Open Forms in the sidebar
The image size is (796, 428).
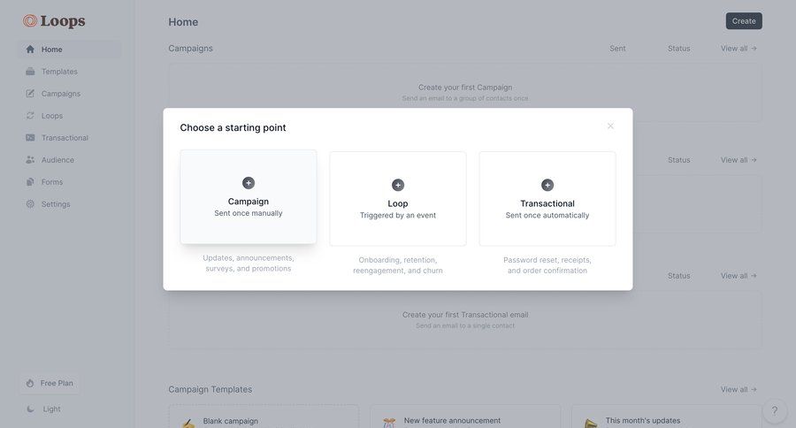[x=70, y=182]
